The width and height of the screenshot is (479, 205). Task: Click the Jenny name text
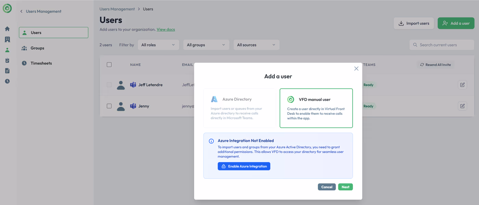click(x=144, y=106)
